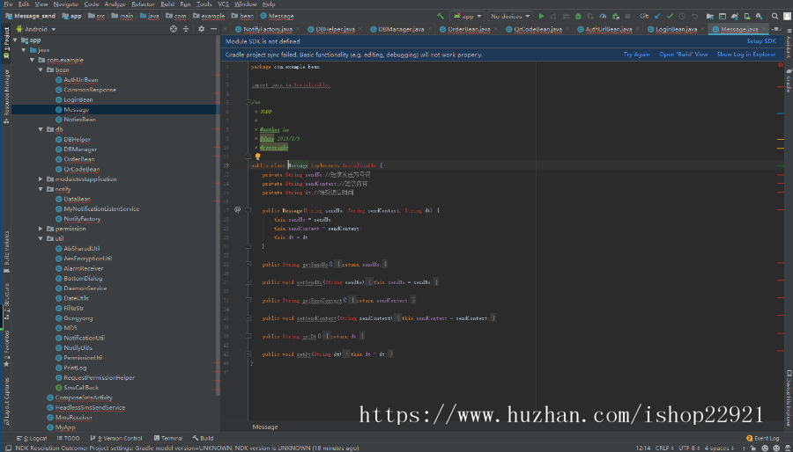793x452 pixels.
Task: Click the Try Again link
Action: 636,55
